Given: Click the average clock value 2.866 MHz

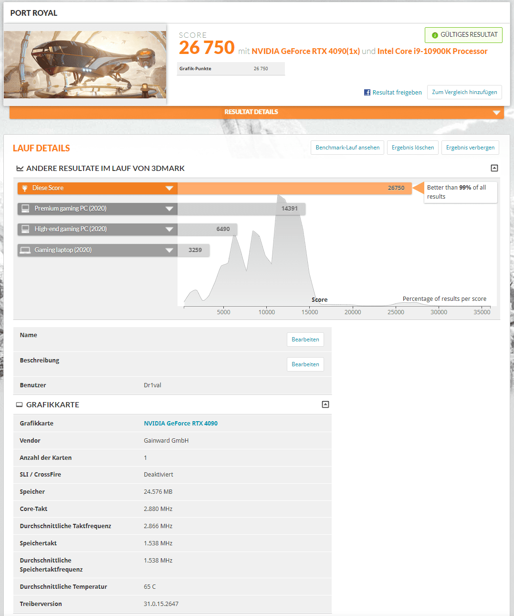Looking at the screenshot, I should coord(158,526).
